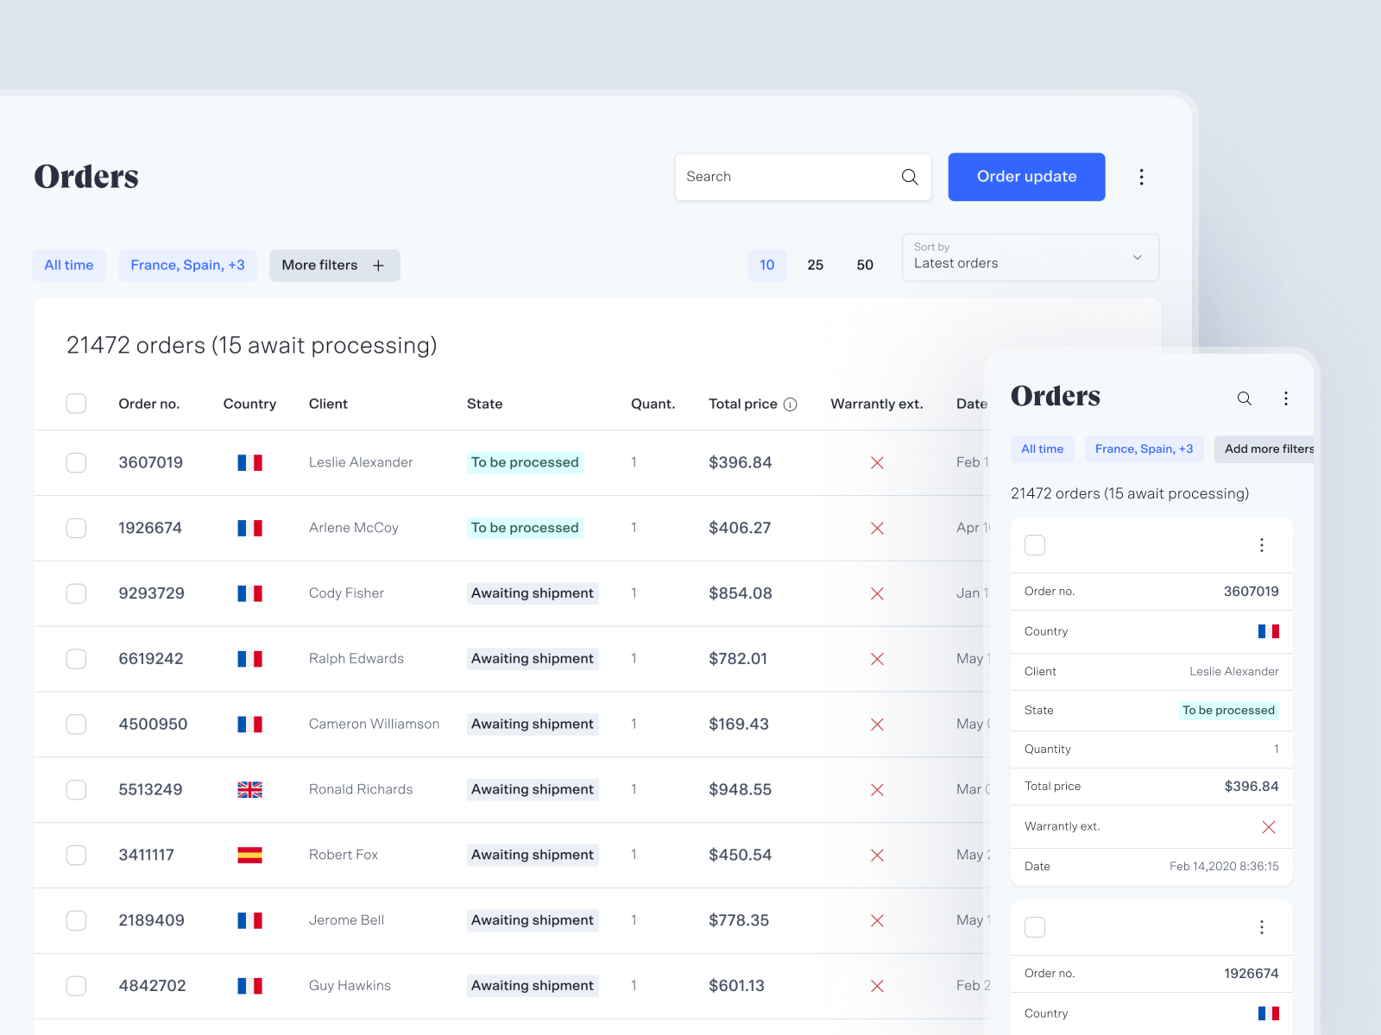Check the box for order 5513249
This screenshot has width=1381, height=1035.
(x=76, y=790)
